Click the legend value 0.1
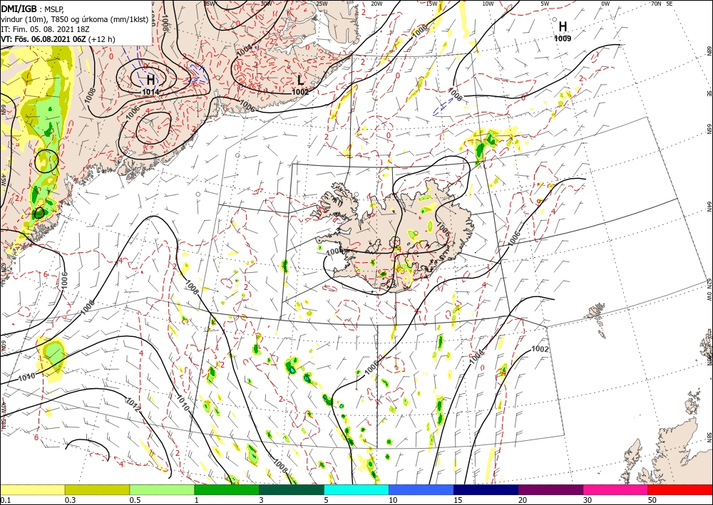Image resolution: width=713 pixels, height=505 pixels. (x=5, y=500)
